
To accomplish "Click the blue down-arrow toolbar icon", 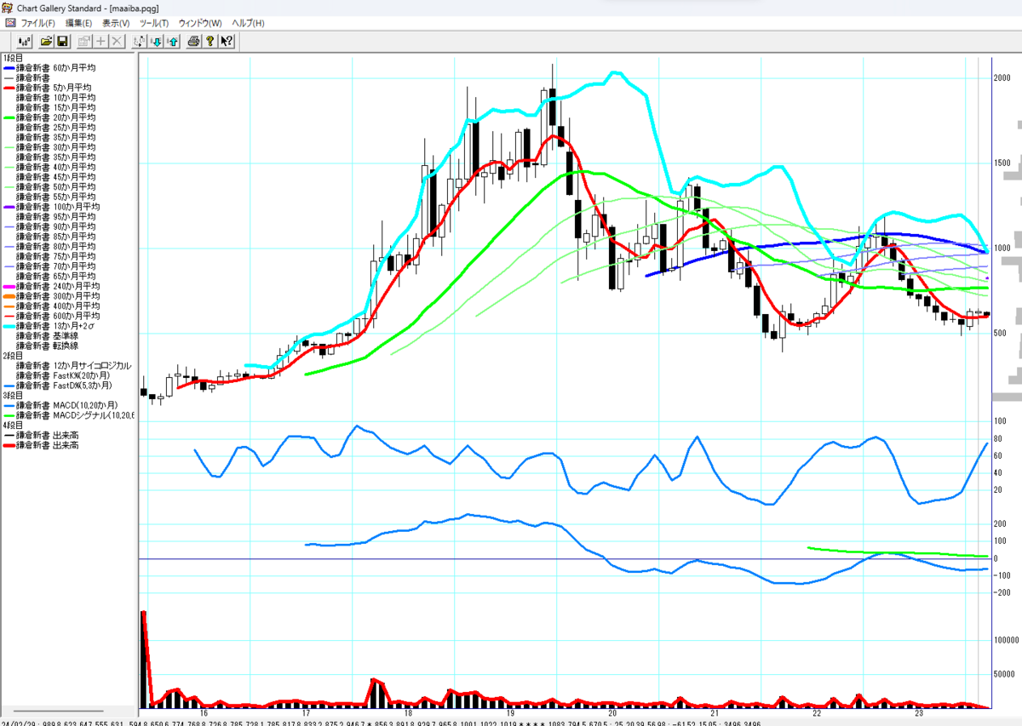I will pyautogui.click(x=156, y=41).
